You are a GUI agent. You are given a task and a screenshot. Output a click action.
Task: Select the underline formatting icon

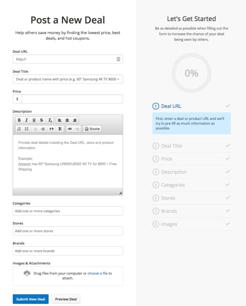point(34,120)
